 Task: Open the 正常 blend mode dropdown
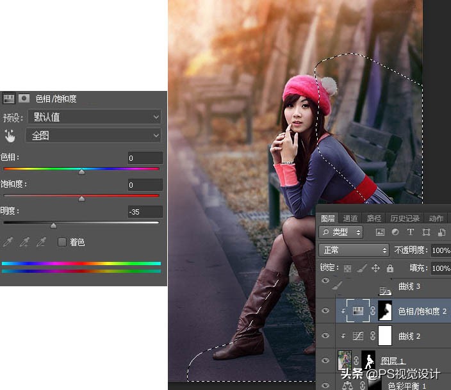point(354,250)
